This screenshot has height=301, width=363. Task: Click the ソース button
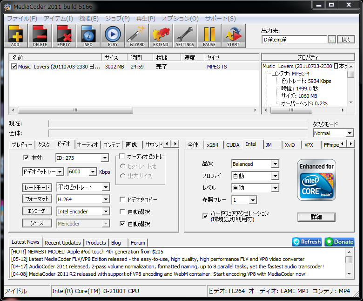37,223
